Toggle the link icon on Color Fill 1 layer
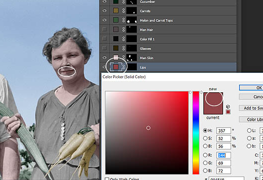 click(124, 39)
